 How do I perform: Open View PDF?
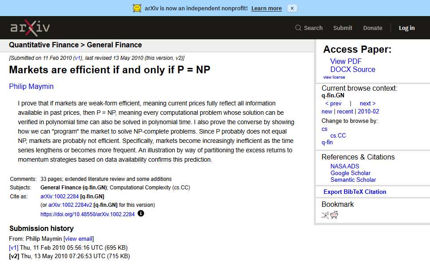pos(345,61)
